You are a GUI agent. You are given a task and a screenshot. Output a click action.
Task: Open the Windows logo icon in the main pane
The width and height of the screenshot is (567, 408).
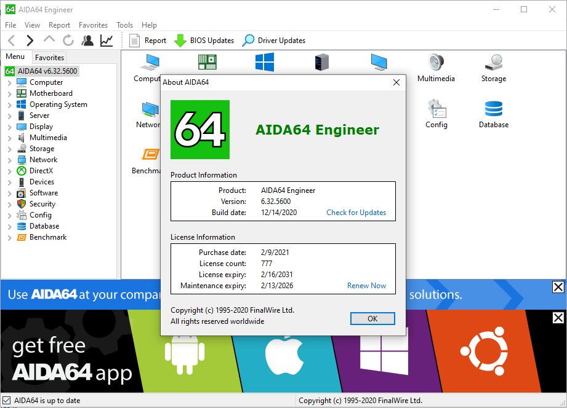coord(265,62)
